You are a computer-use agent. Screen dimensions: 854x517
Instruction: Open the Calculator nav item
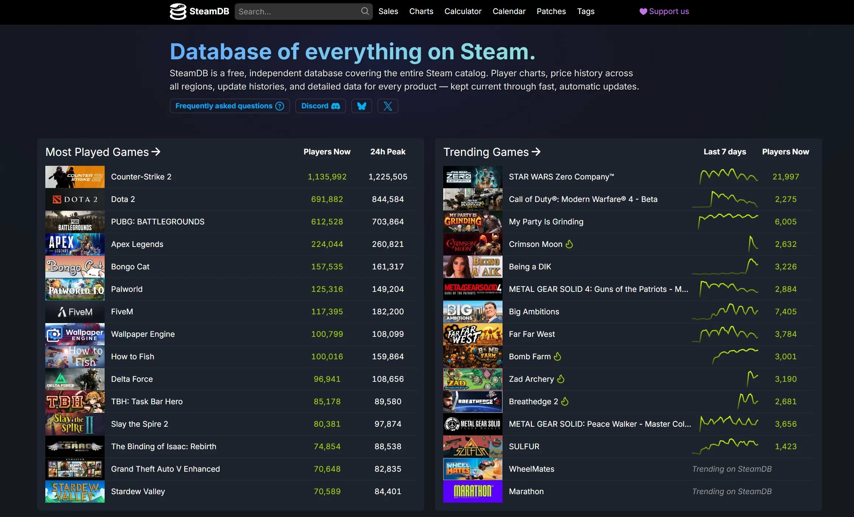[463, 11]
